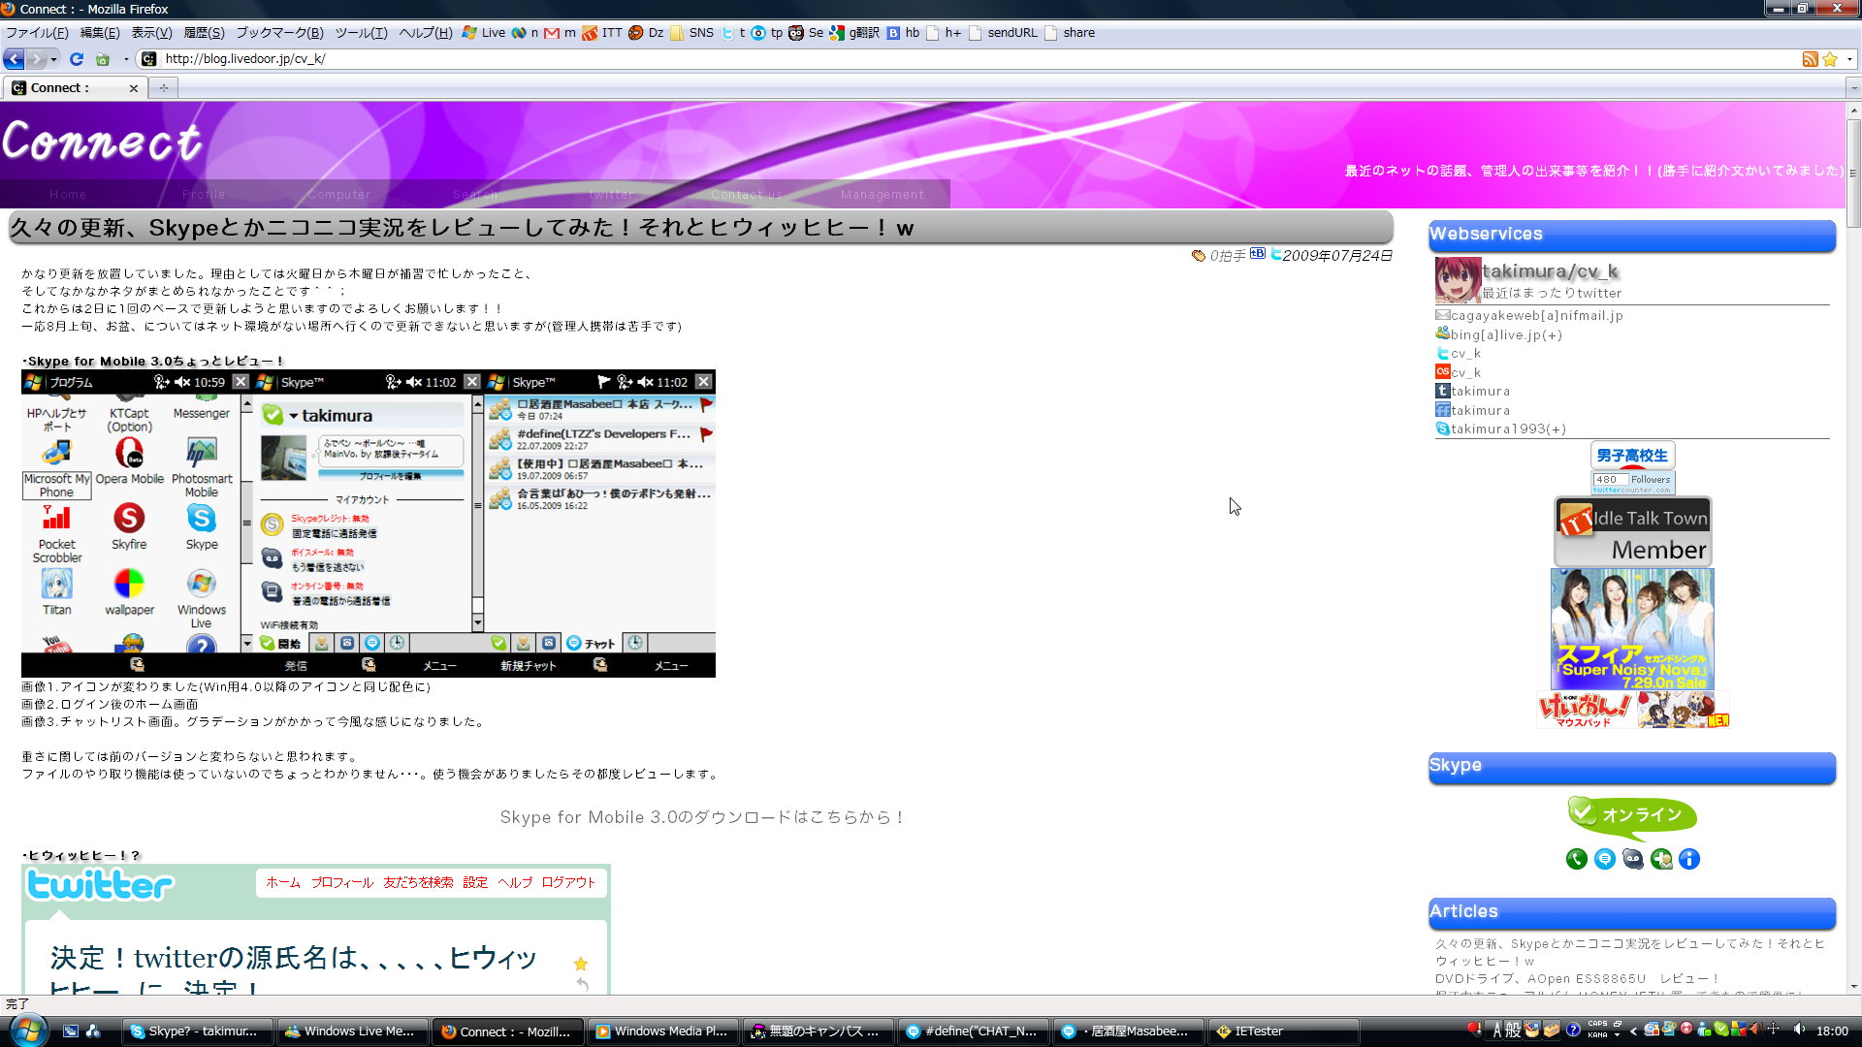The image size is (1862, 1047).
Task: Open the DVDドライブ、AOpen ESS8865U article link
Action: [x=1577, y=979]
